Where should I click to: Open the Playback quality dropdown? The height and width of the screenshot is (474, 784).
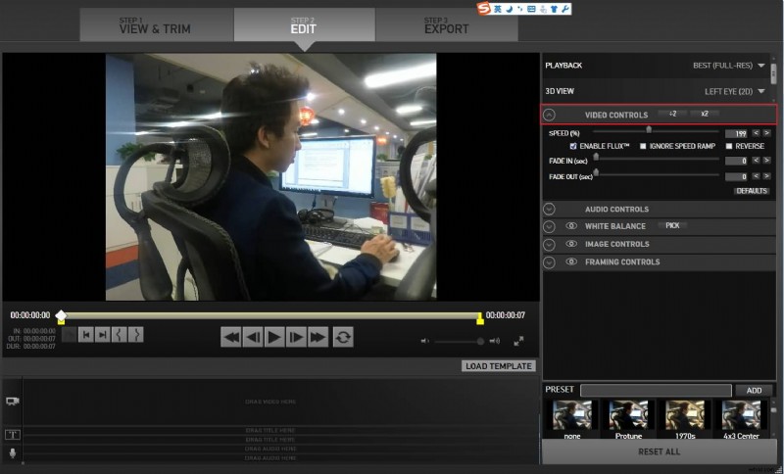(729, 66)
